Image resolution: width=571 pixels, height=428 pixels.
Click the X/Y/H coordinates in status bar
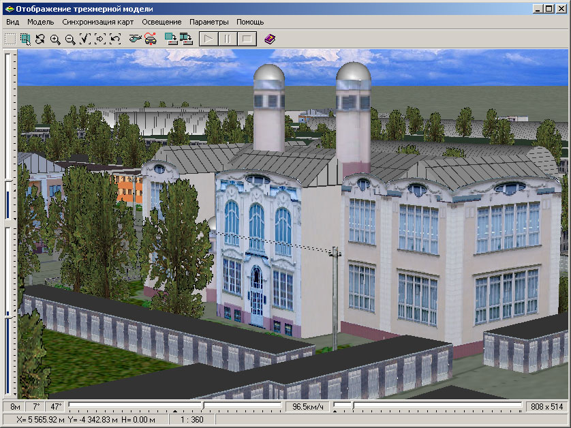(x=86, y=420)
